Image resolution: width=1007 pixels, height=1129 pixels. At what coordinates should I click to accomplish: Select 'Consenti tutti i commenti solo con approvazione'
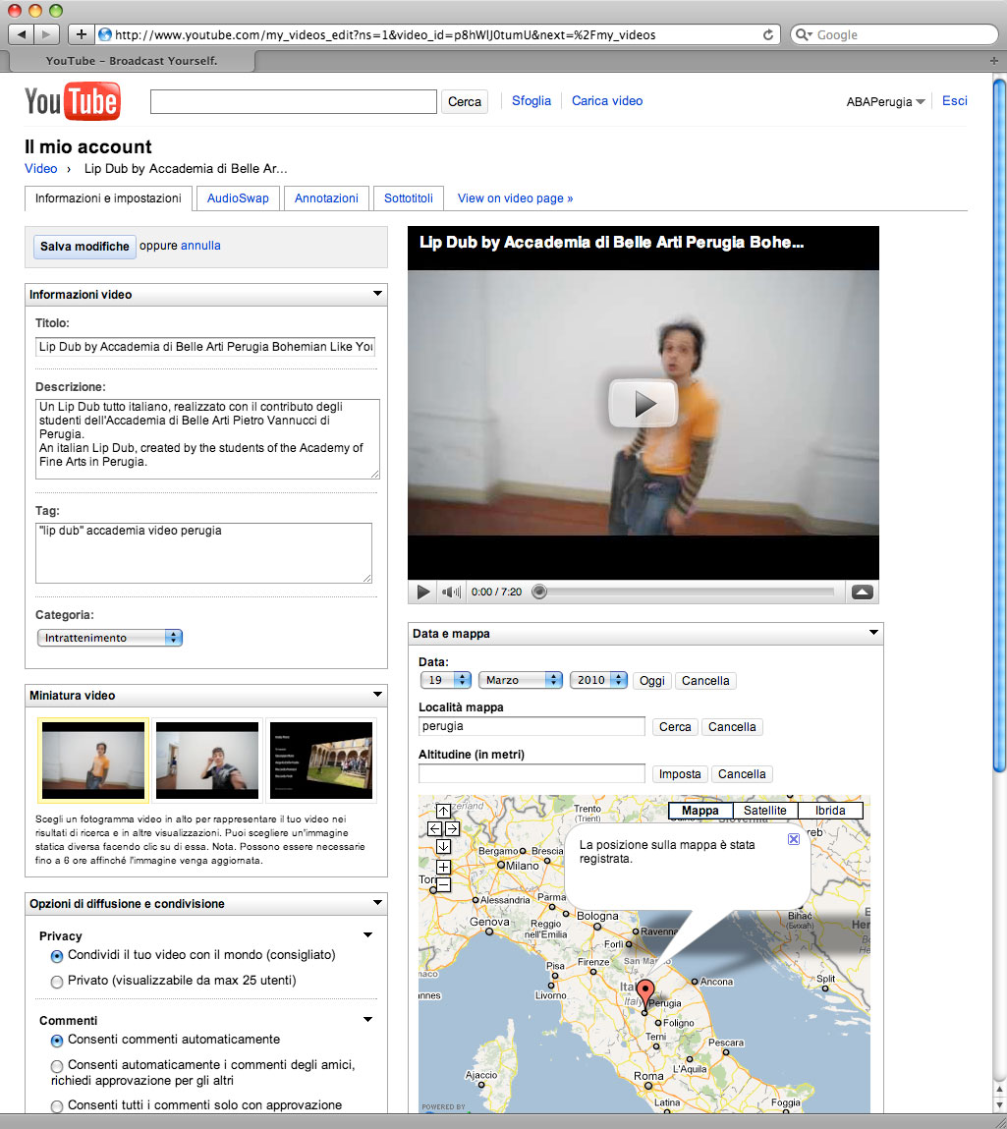pyautogui.click(x=57, y=1106)
